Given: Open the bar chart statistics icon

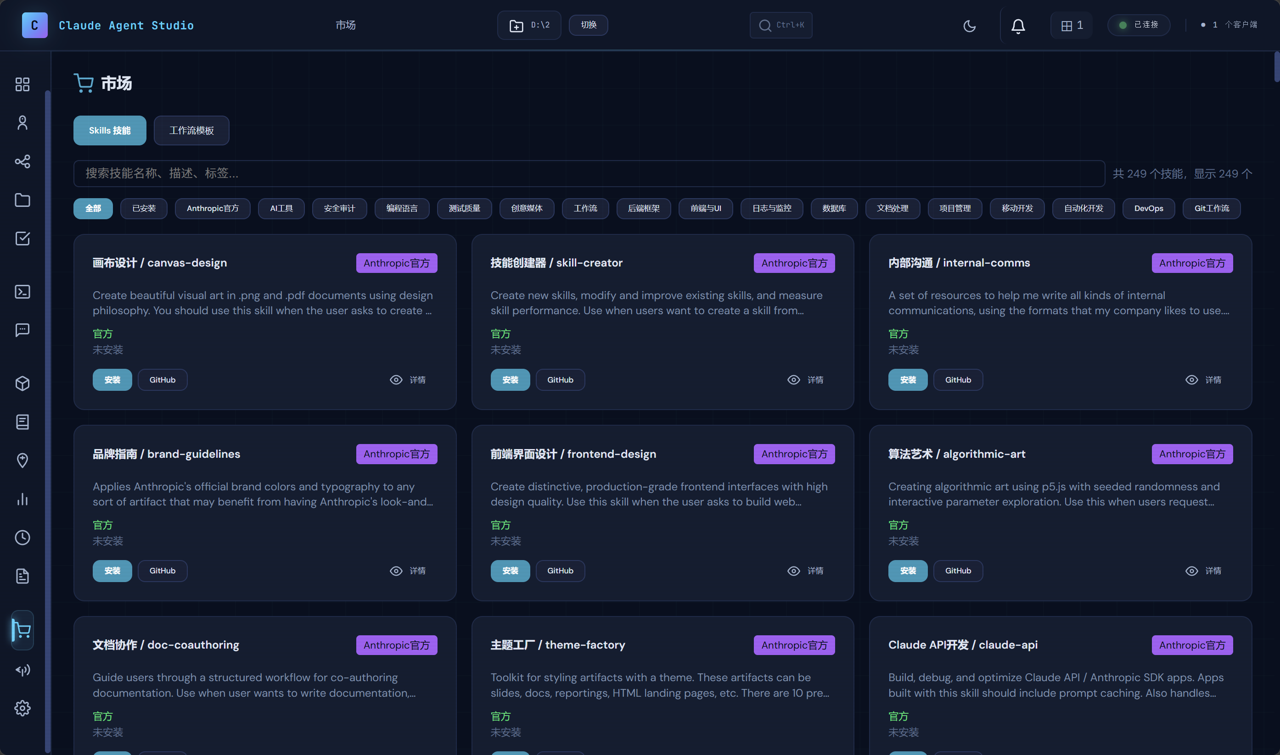Looking at the screenshot, I should [22, 499].
